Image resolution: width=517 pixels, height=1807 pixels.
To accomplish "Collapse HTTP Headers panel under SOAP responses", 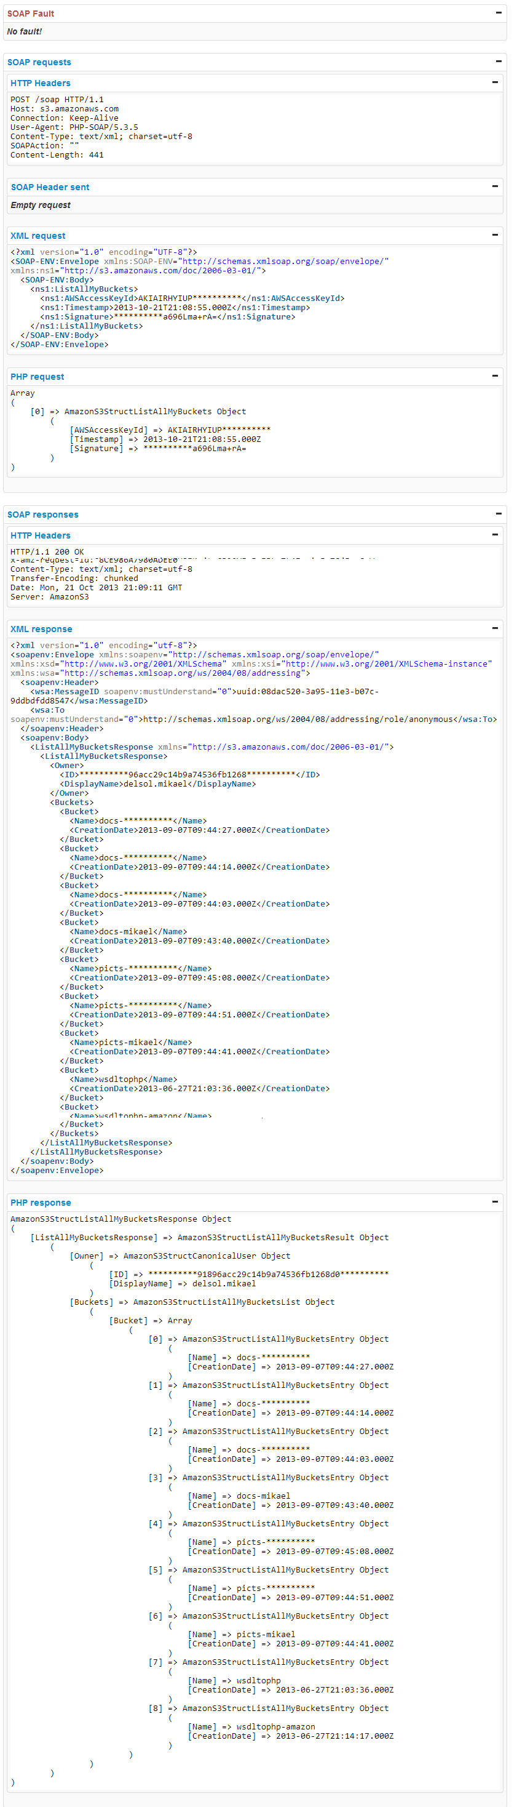I will click(x=495, y=535).
